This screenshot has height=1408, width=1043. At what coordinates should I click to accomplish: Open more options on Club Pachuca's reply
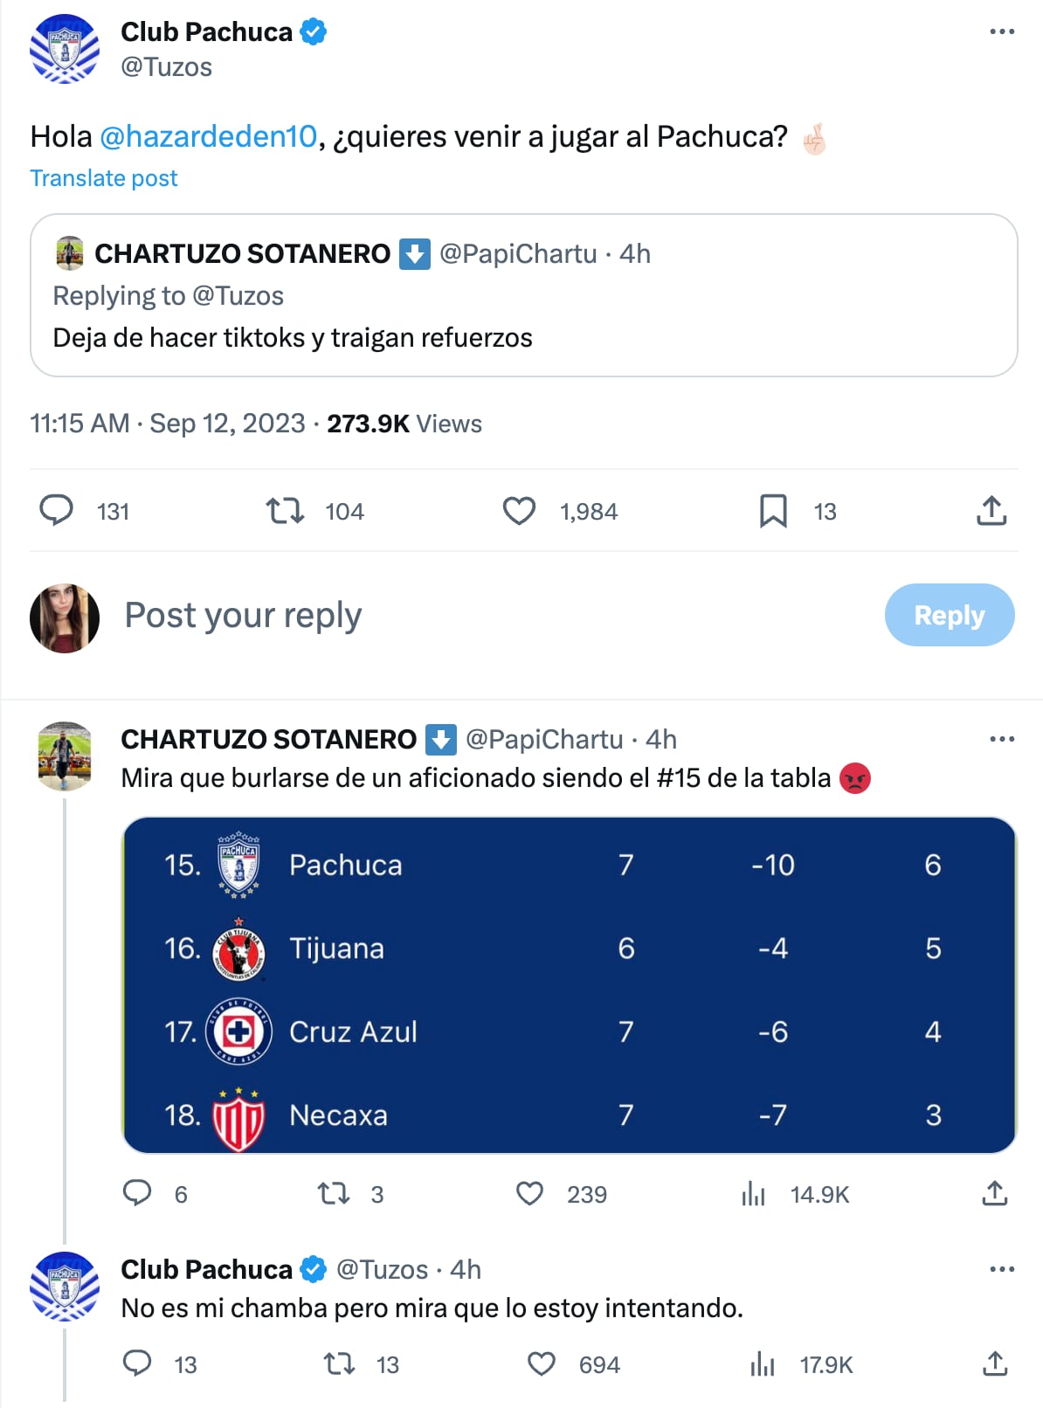[x=1002, y=1269]
